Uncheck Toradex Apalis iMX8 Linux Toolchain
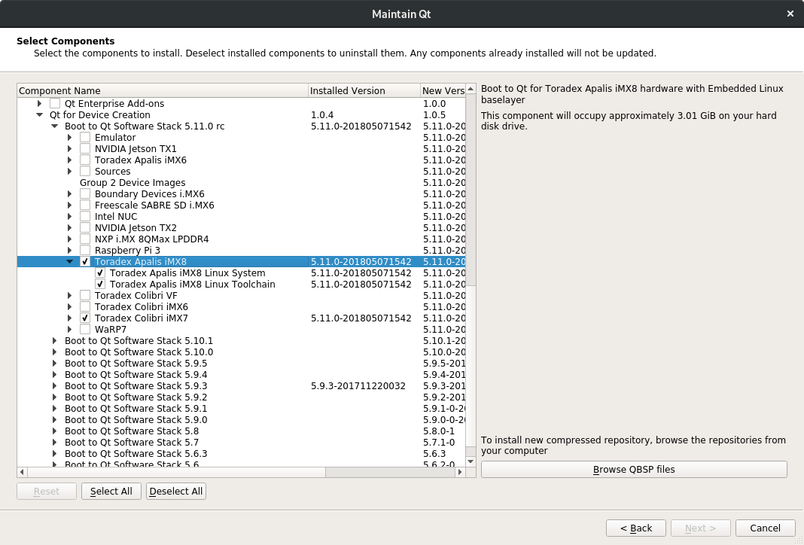The height and width of the screenshot is (545, 804). [100, 284]
